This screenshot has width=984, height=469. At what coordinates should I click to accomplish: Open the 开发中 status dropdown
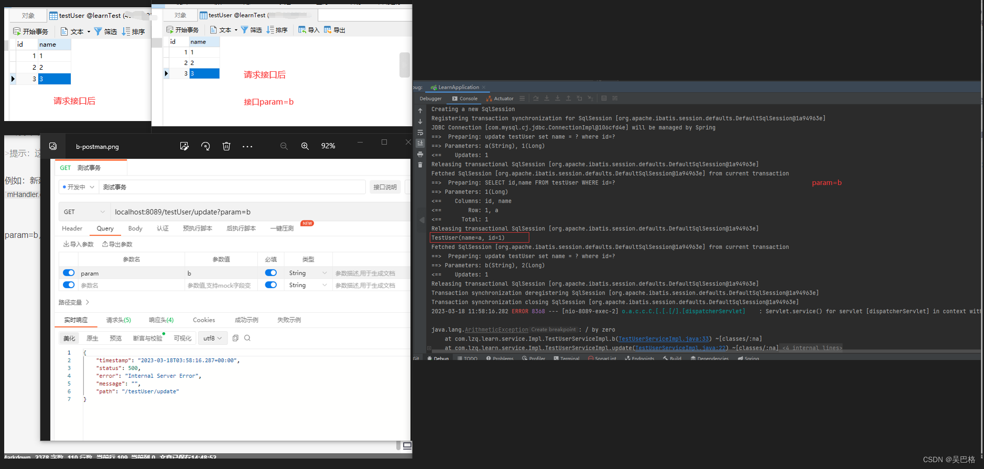[79, 187]
